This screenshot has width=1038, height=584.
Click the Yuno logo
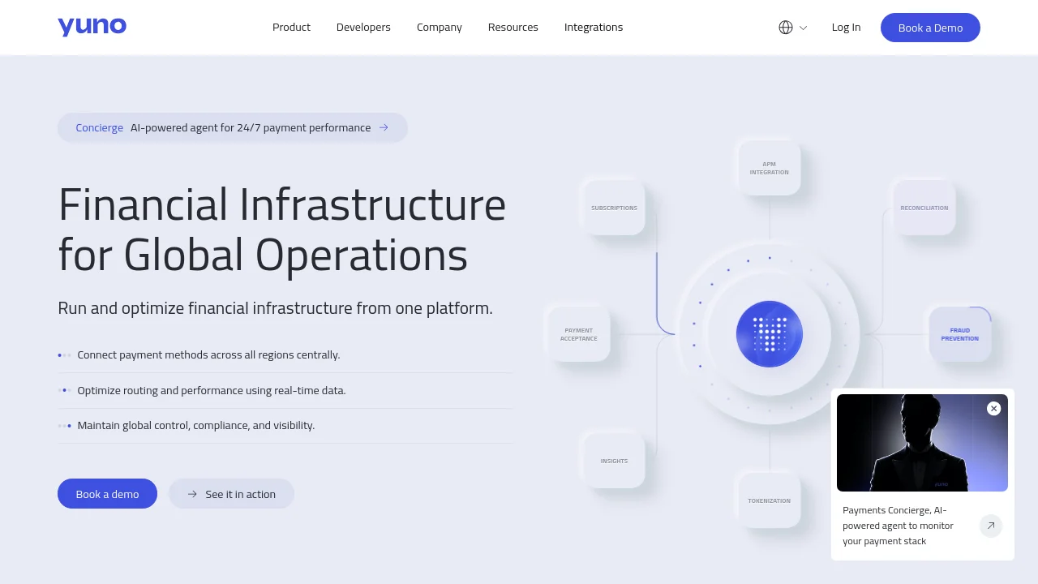click(x=92, y=27)
